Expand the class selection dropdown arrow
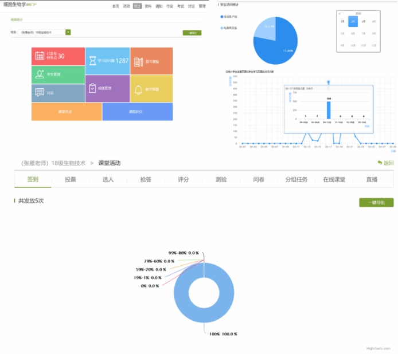The image size is (398, 354). pyautogui.click(x=68, y=33)
